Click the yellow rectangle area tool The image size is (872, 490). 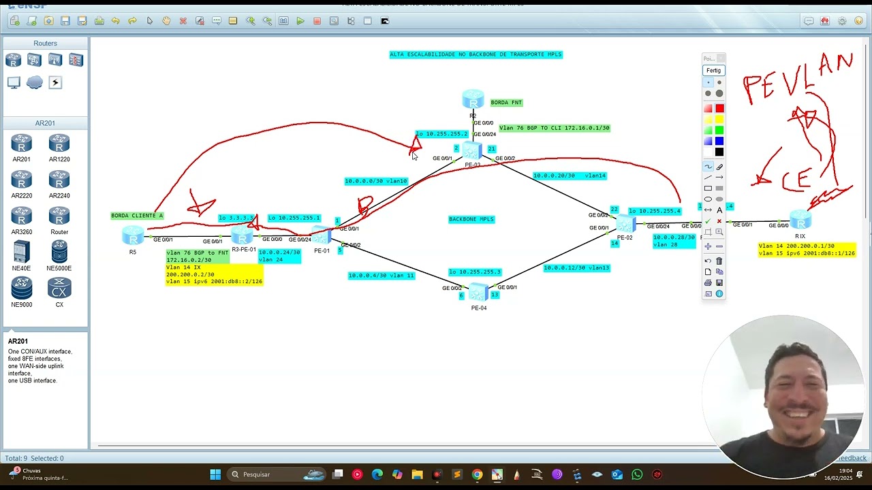point(233,21)
